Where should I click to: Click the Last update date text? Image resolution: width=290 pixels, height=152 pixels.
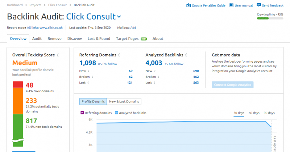click(90, 28)
